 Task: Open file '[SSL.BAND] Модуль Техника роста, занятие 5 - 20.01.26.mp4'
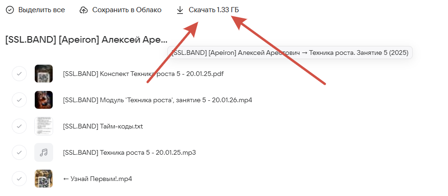(x=157, y=100)
